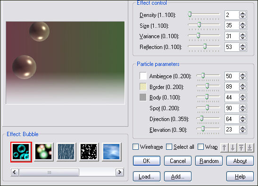Click the Border slider handle
Screen dimensions: 258x186
coord(208,86)
